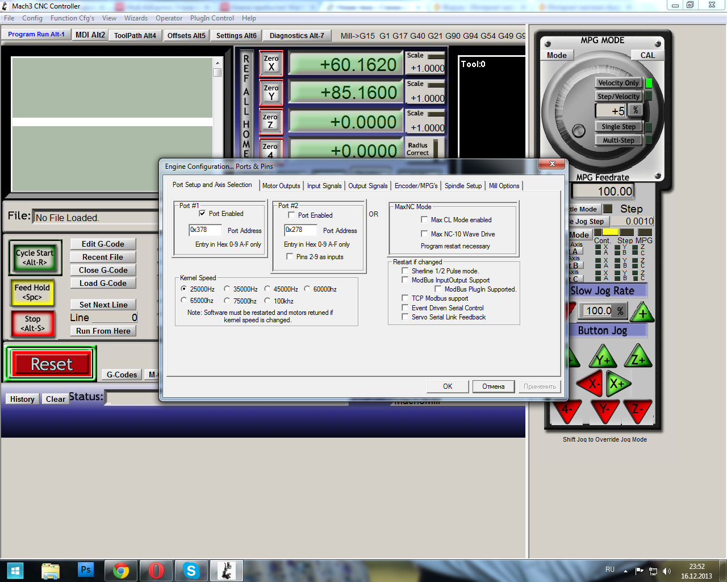
Task: Click the Single Step MPG button
Action: pyautogui.click(x=619, y=127)
